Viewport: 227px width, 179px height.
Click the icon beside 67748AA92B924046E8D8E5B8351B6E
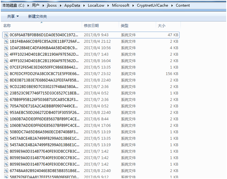point(6,171)
